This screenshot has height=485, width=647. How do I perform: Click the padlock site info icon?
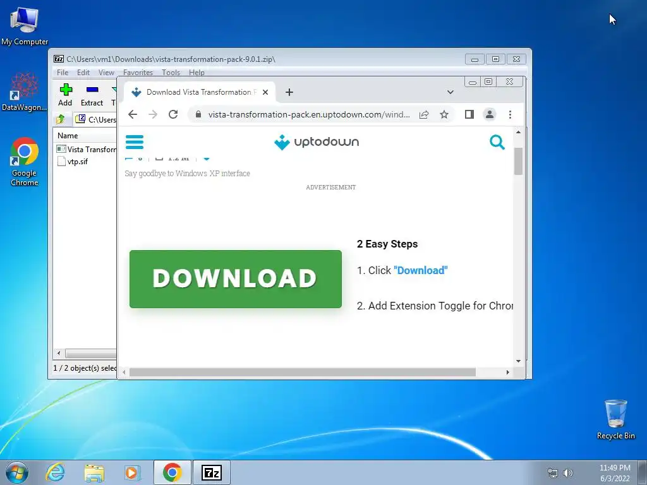[198, 114]
